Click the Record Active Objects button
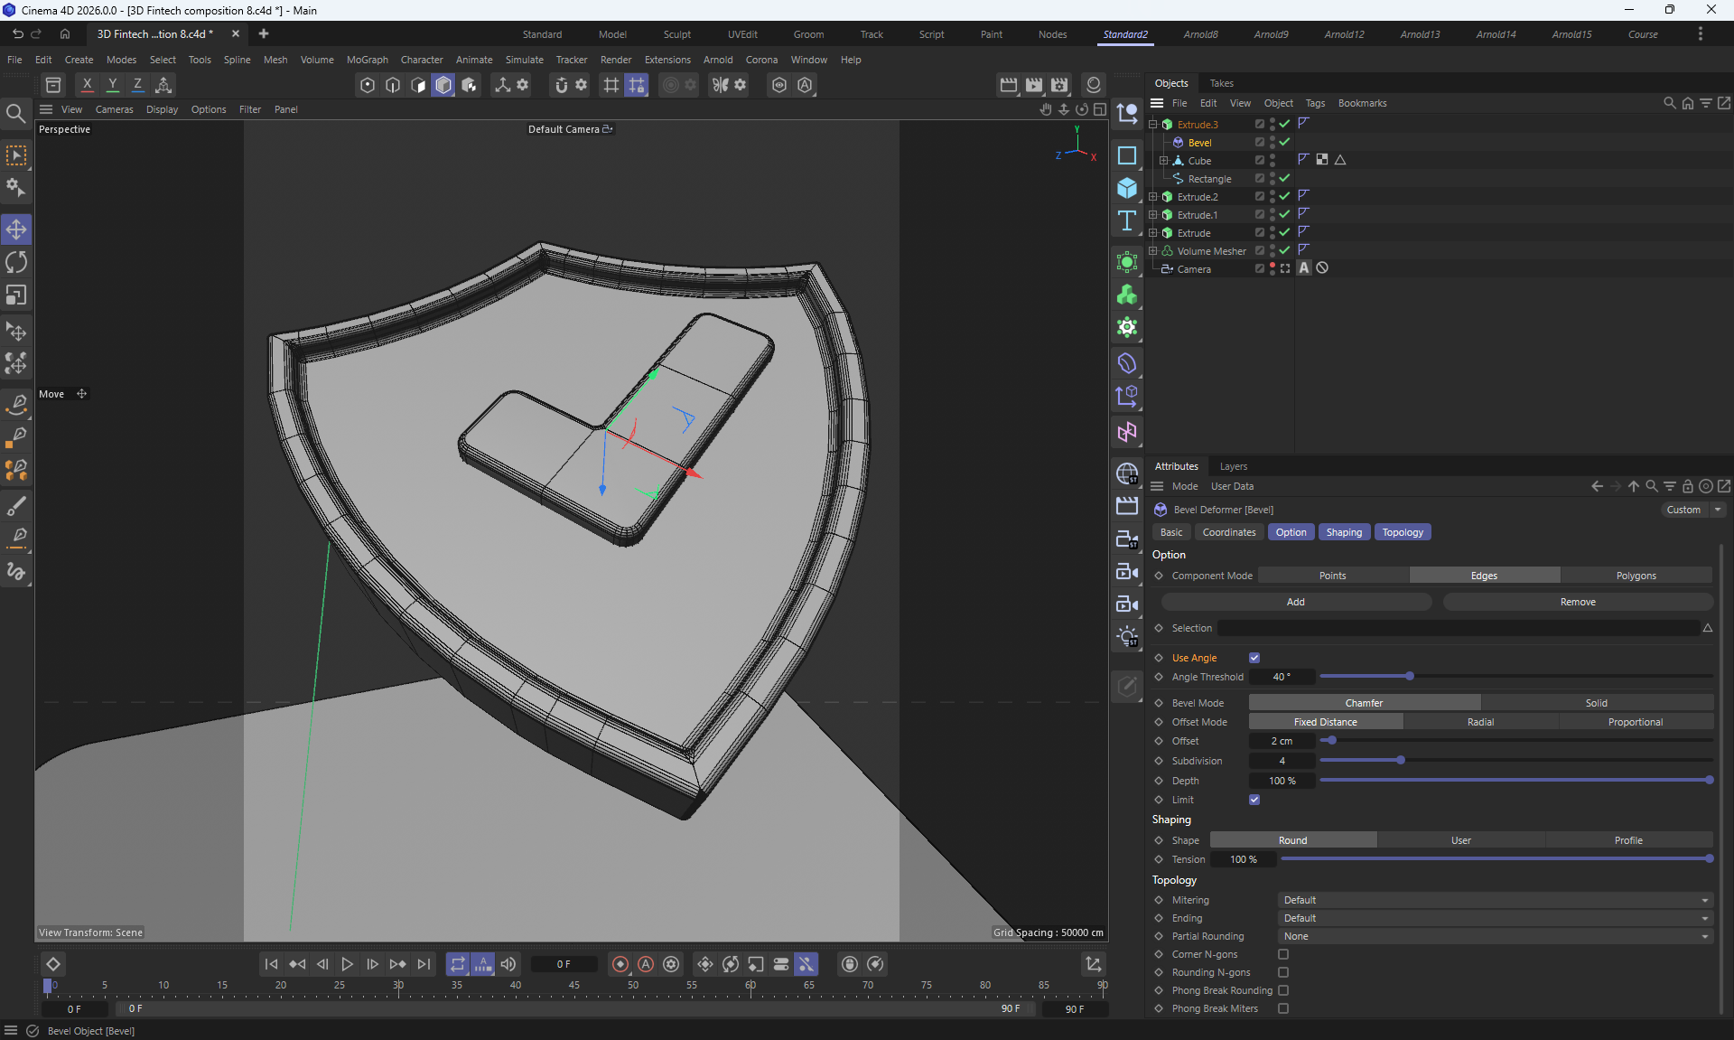This screenshot has width=1734, height=1040. pos(620,964)
